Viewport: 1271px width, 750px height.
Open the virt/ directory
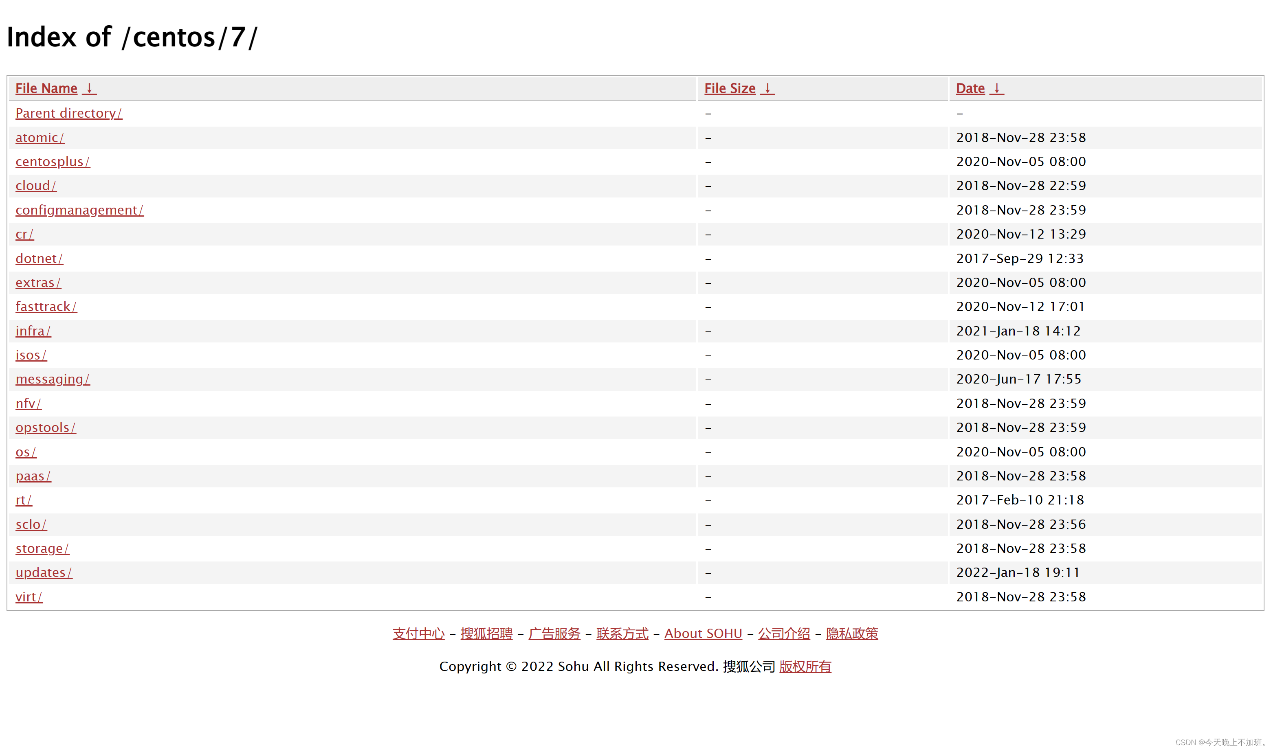29,597
